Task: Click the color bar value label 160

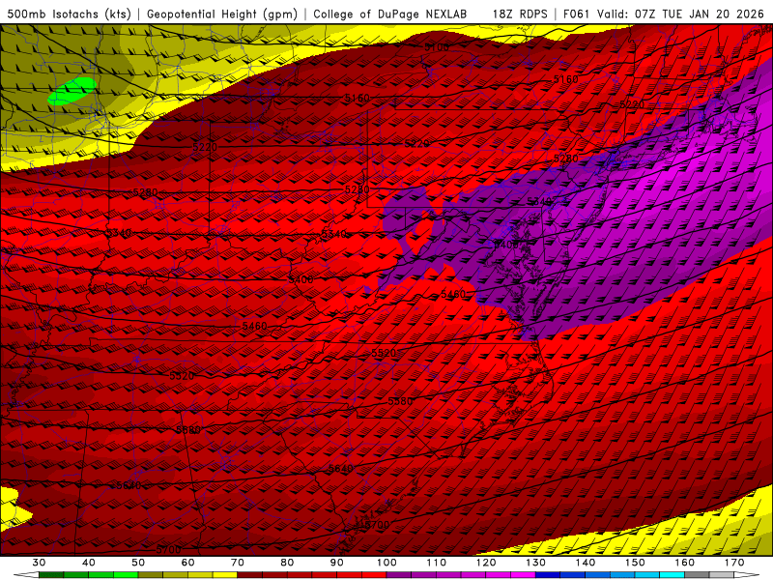Action: pos(685,563)
